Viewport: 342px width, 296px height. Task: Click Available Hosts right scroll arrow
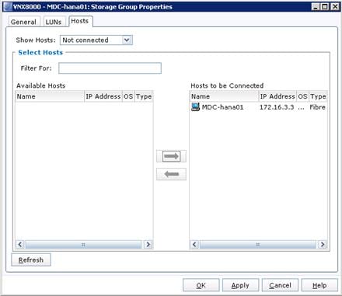pos(148,245)
